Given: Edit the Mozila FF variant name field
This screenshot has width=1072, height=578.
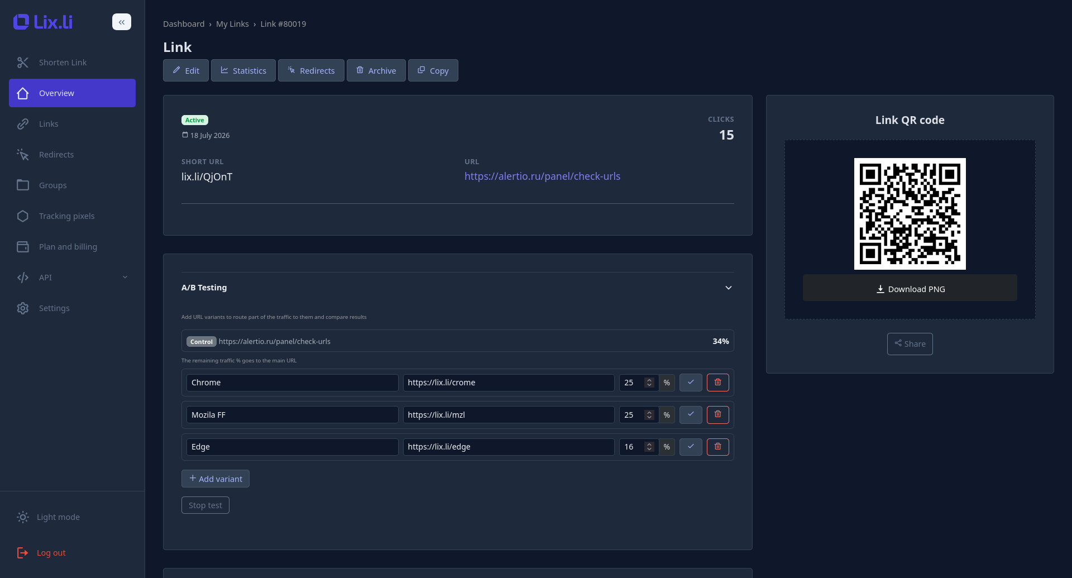Looking at the screenshot, I should pos(293,415).
